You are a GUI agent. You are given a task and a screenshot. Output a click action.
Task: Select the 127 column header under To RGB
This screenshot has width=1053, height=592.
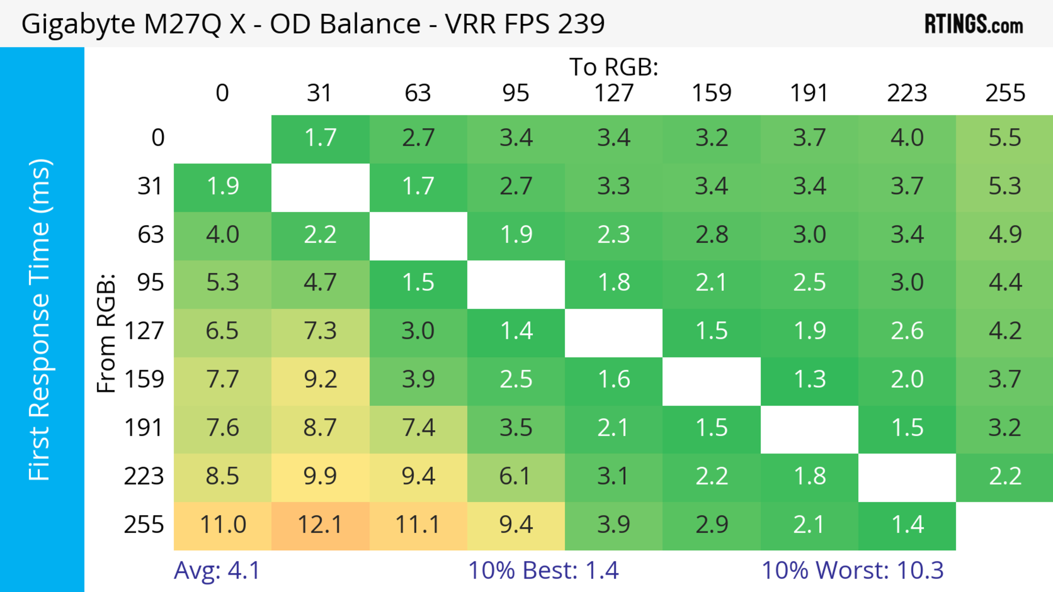(614, 93)
